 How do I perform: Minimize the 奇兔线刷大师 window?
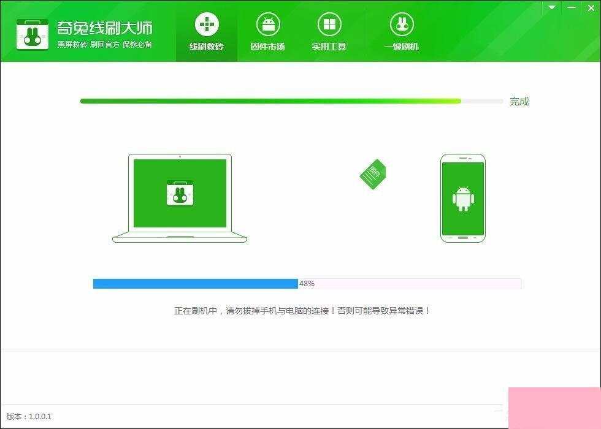(x=572, y=7)
